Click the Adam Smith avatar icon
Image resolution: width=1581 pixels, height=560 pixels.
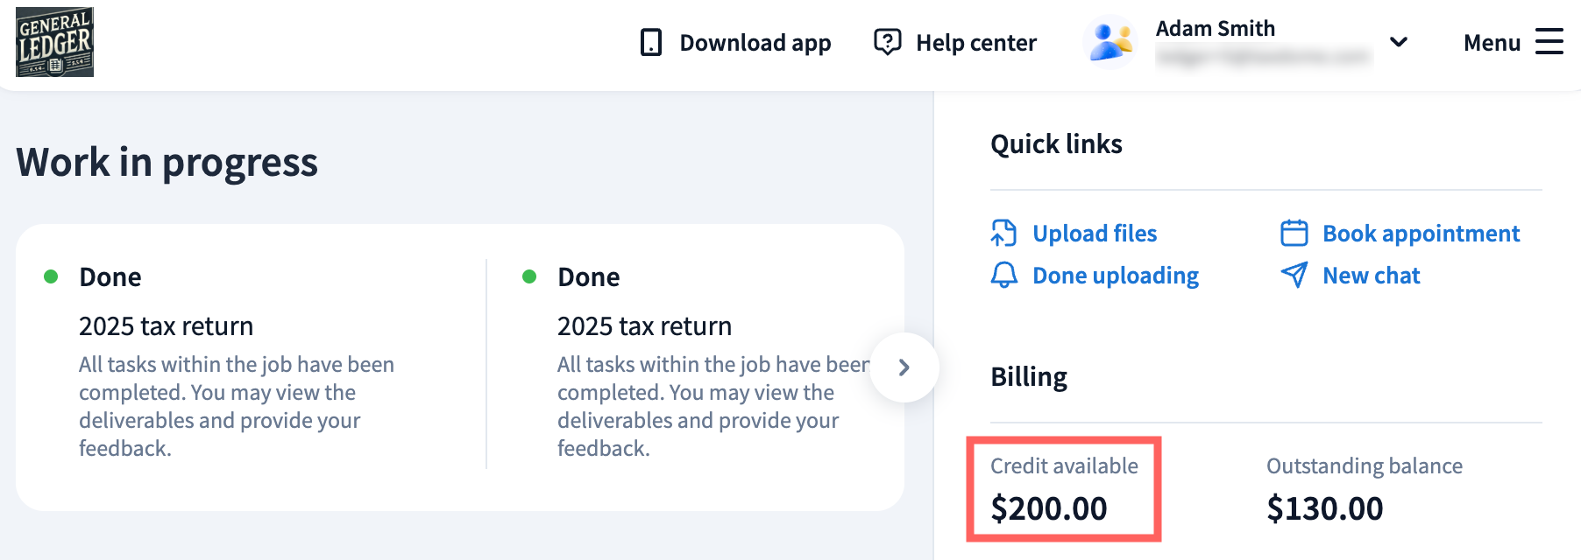[1110, 42]
